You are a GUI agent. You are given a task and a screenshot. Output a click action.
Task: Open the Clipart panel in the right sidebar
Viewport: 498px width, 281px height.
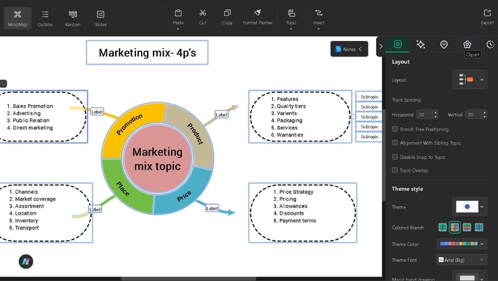(x=467, y=44)
